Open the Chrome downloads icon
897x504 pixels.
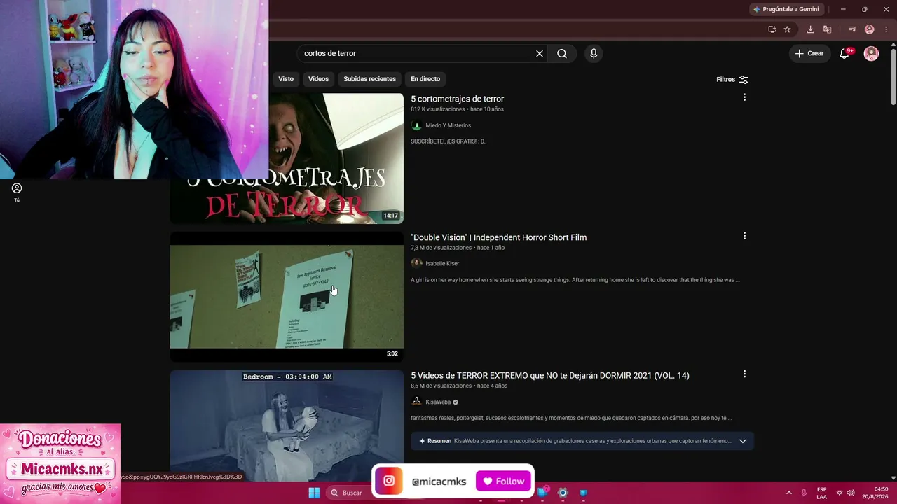[x=811, y=29]
